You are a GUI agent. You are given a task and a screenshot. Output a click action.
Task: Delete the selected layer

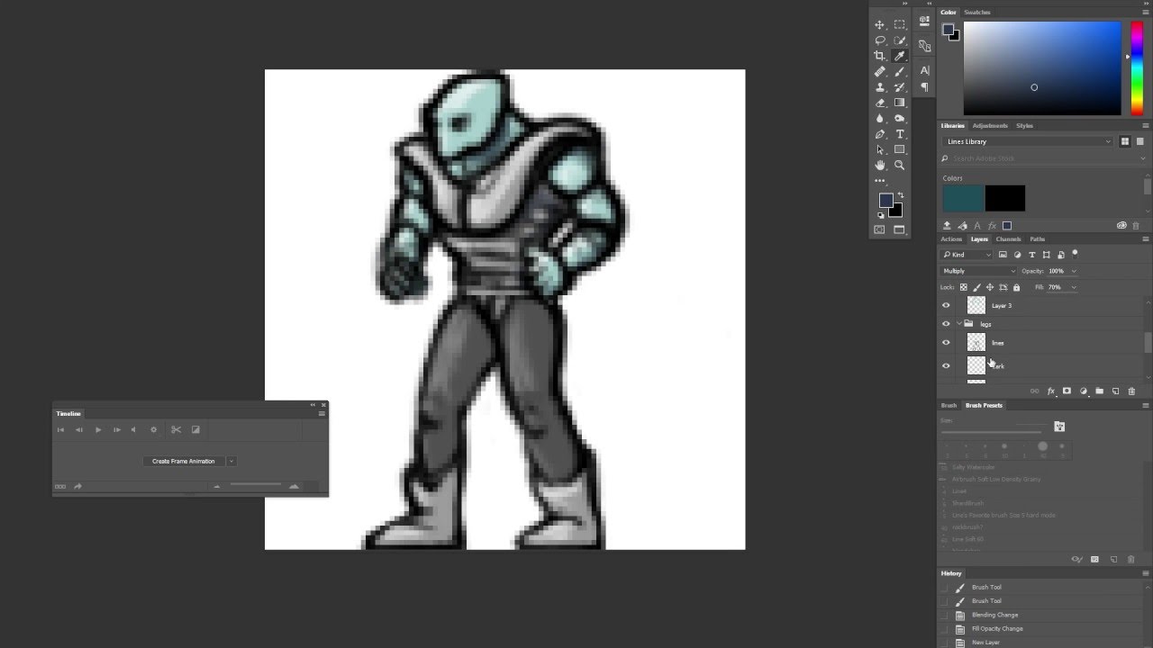(x=1131, y=391)
